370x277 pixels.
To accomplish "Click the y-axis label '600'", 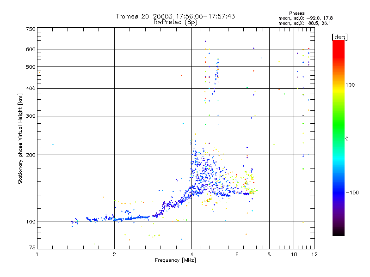I will [31, 49].
